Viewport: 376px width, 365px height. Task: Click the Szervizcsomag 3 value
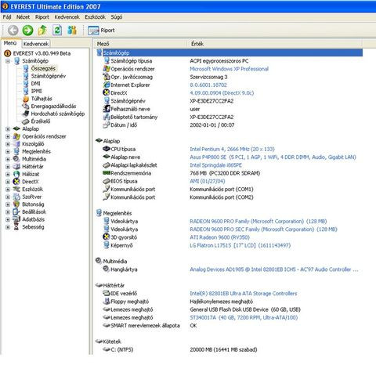208,77
